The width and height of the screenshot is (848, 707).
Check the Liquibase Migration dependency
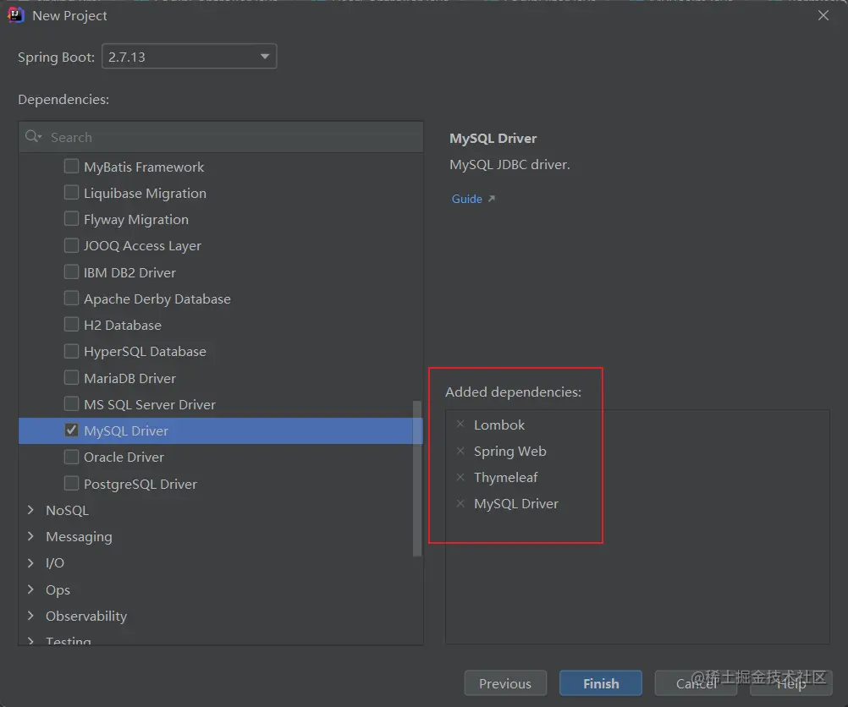point(71,193)
